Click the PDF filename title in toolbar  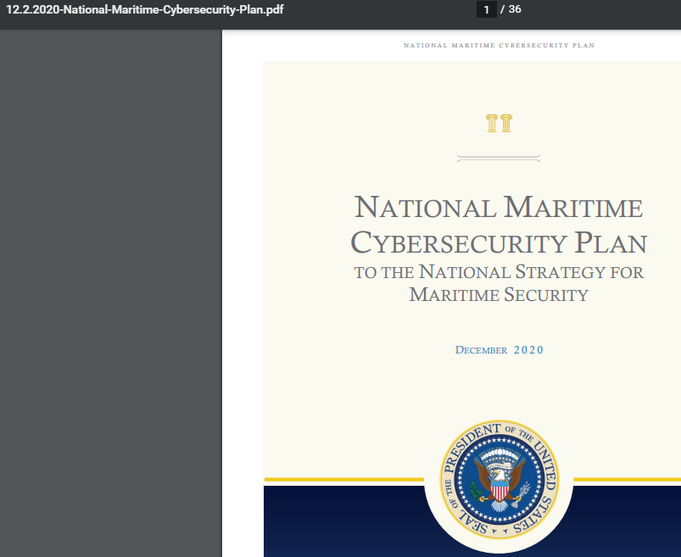145,9
